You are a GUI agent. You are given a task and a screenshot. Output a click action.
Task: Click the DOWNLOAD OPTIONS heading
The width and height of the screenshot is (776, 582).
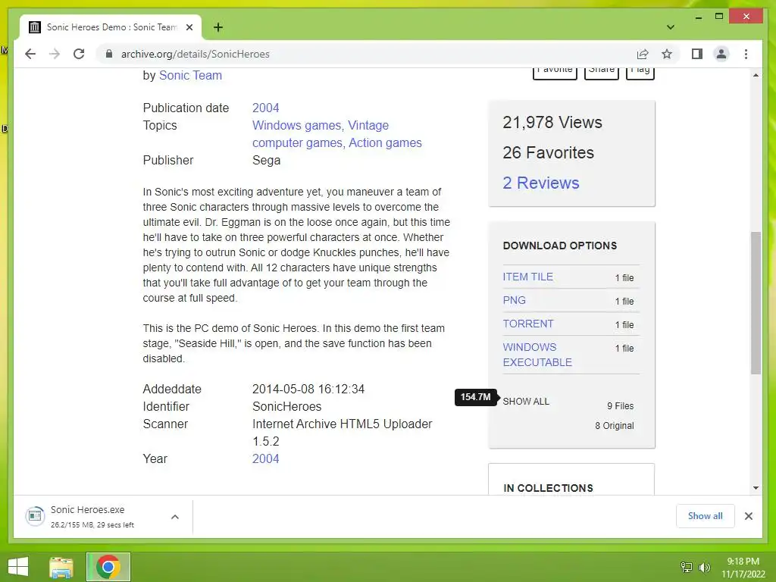click(560, 246)
